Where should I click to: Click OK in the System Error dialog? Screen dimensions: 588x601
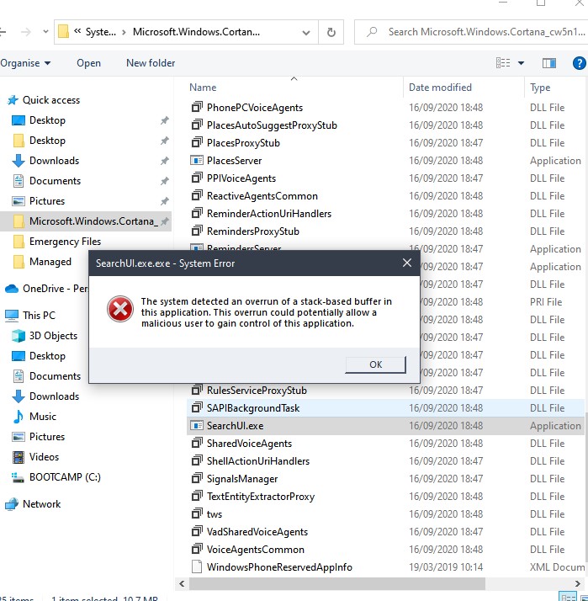[375, 364]
